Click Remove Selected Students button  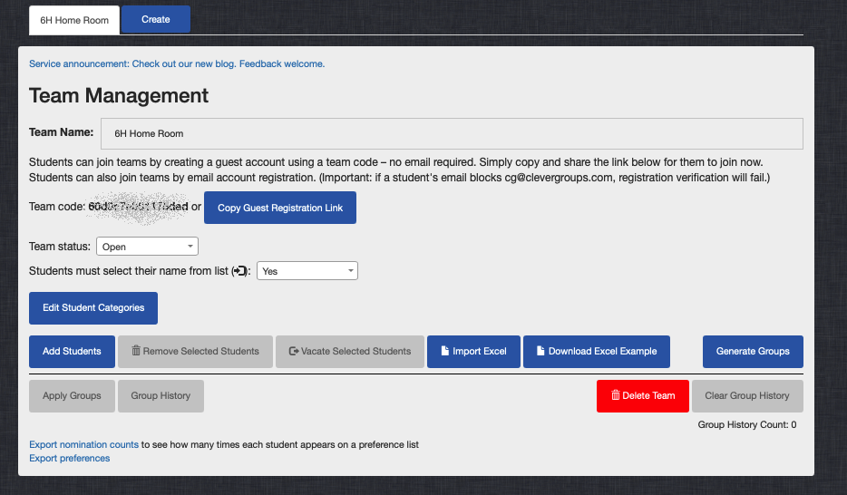pos(195,352)
